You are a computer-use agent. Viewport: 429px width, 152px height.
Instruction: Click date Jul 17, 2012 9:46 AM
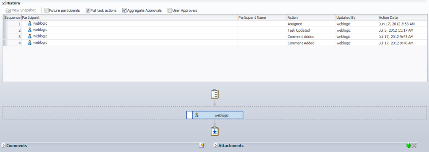[x=396, y=43]
